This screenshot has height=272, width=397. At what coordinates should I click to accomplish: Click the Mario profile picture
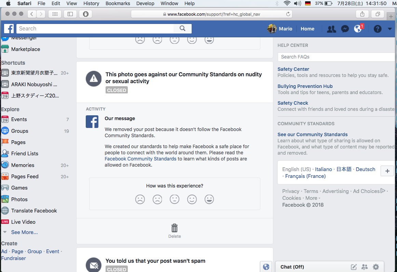pos(272,29)
